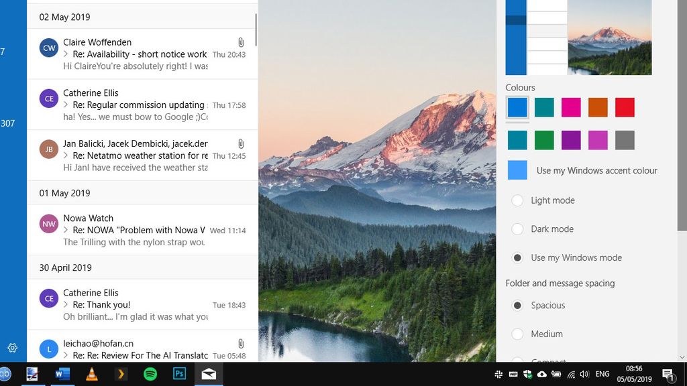Open Catherine Ellis's regular commission email

[134, 105]
